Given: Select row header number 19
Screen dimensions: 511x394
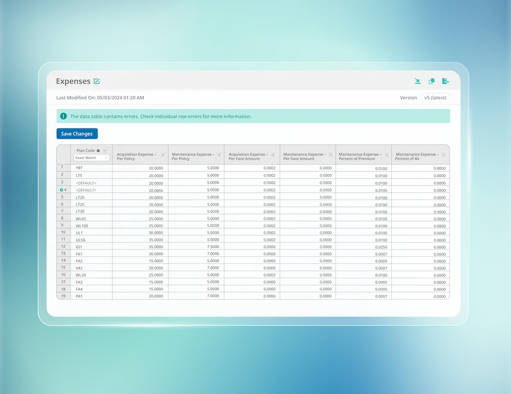Looking at the screenshot, I should (63, 296).
